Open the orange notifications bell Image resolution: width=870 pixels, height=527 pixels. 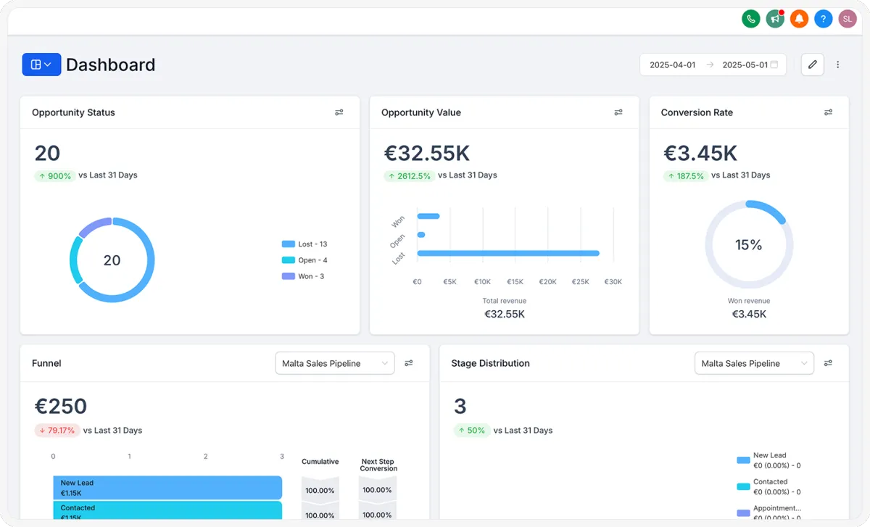tap(799, 19)
